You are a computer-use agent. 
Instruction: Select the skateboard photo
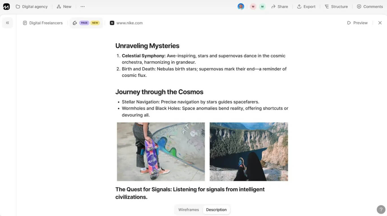point(161,152)
